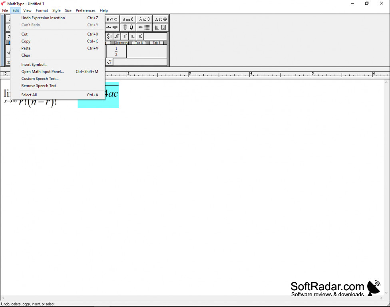Open the View menu
The height and width of the screenshot is (307, 390).
click(x=27, y=10)
